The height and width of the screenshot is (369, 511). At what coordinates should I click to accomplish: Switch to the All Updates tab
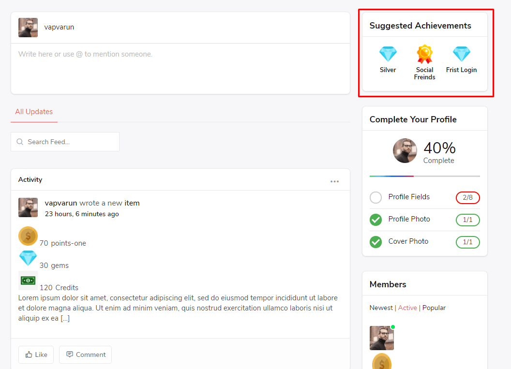pyautogui.click(x=34, y=112)
